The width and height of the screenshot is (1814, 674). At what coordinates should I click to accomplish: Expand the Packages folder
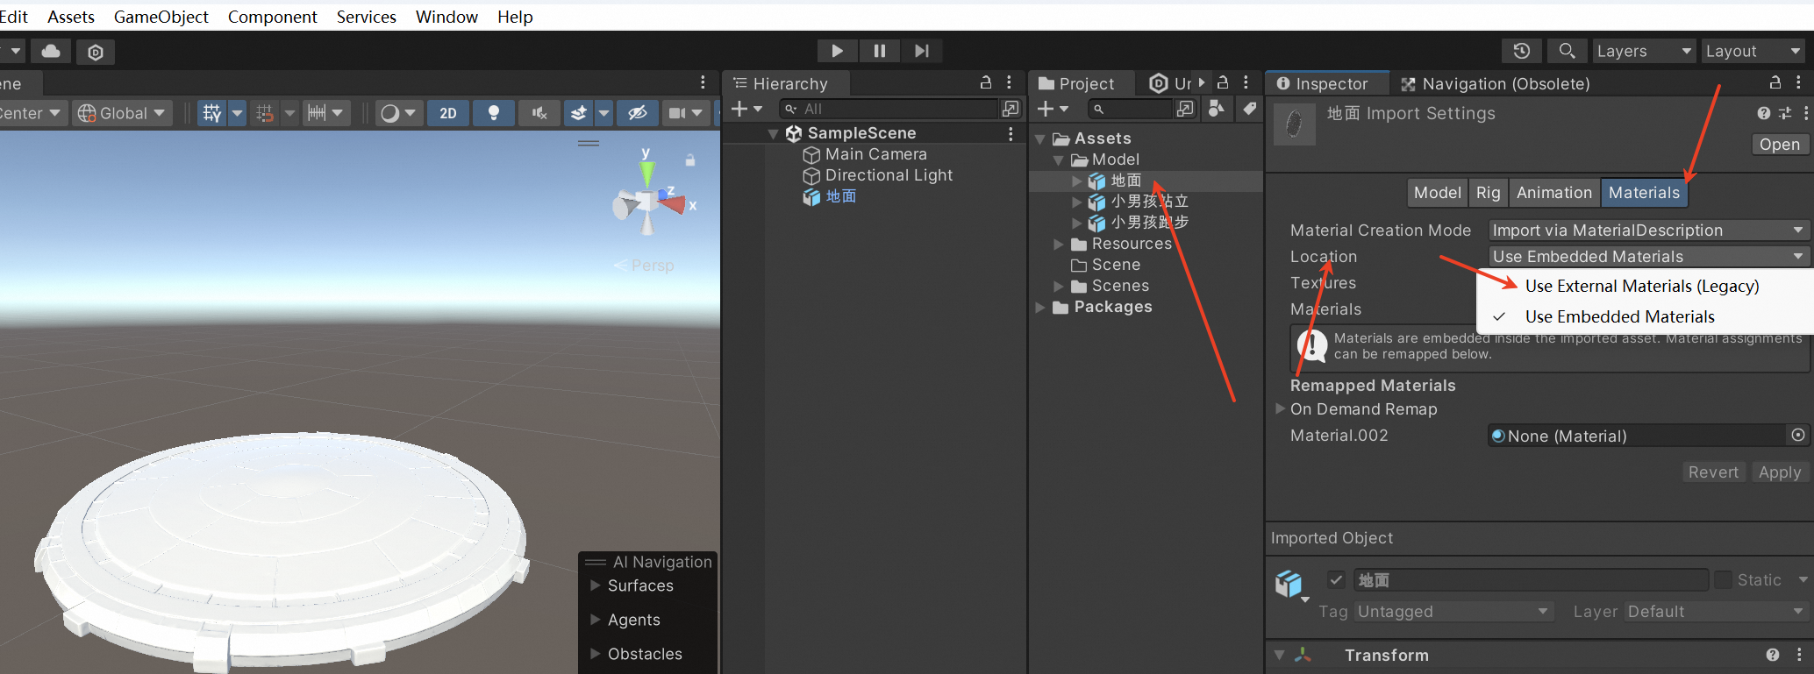click(1040, 307)
